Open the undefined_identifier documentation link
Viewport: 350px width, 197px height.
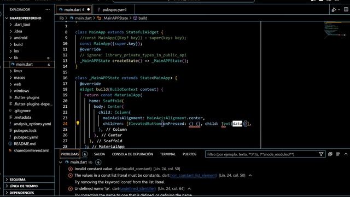(138, 189)
